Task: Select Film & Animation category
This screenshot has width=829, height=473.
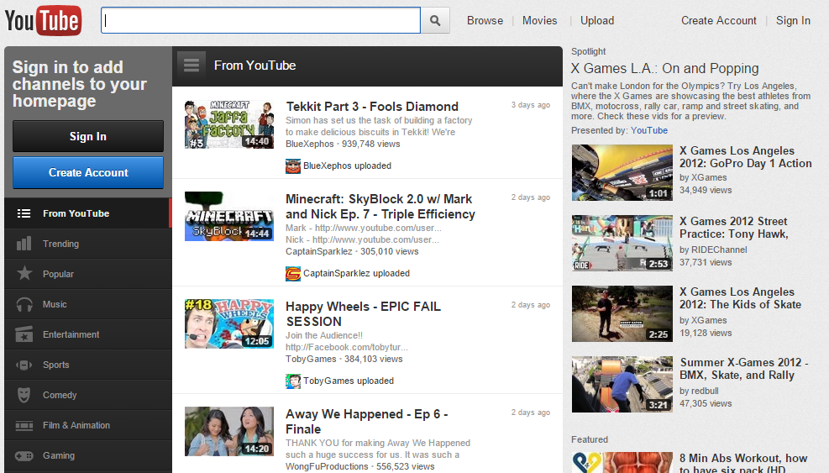Action: pos(87,425)
